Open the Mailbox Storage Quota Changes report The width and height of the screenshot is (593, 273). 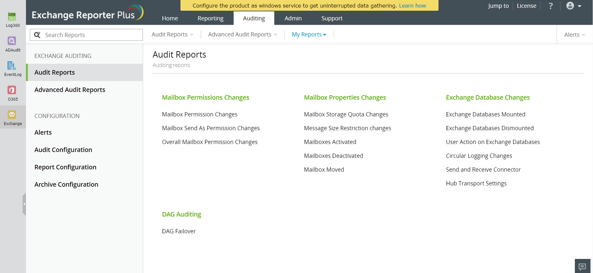[x=346, y=114]
